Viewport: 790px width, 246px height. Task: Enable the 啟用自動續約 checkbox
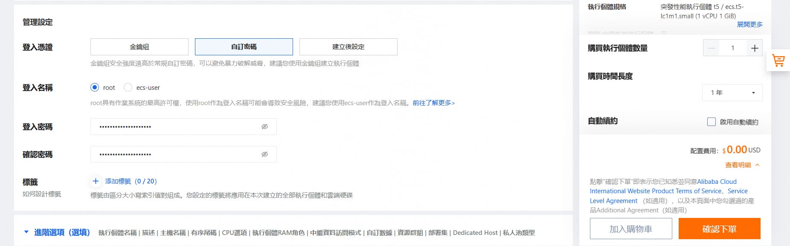(x=712, y=122)
